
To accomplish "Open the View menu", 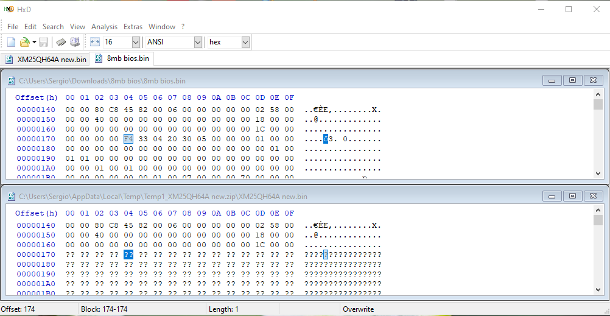I will (x=77, y=26).
